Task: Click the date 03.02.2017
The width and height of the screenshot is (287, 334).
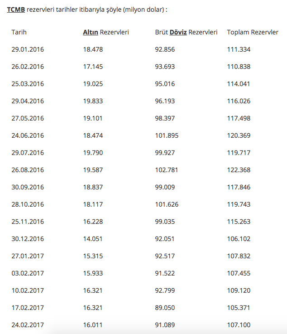Action: pos(28,273)
